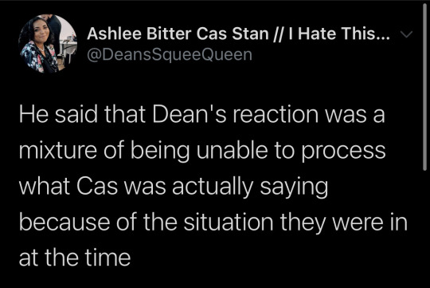Open Ashlee's round profile picture
This screenshot has width=430, height=288.
[48, 44]
